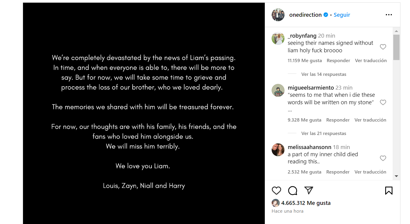Click the comments scrollbar thumb
The height and width of the screenshot is (224, 410).
[x=396, y=47]
